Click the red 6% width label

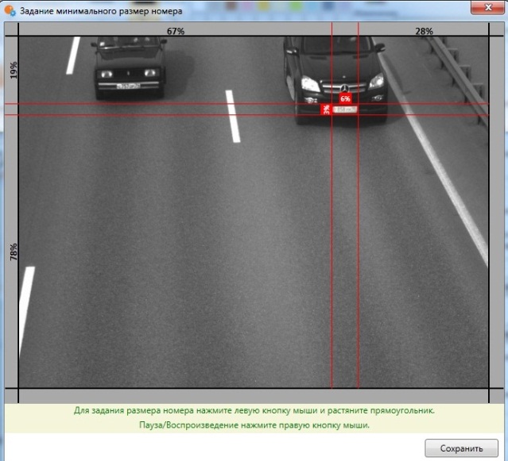(345, 98)
